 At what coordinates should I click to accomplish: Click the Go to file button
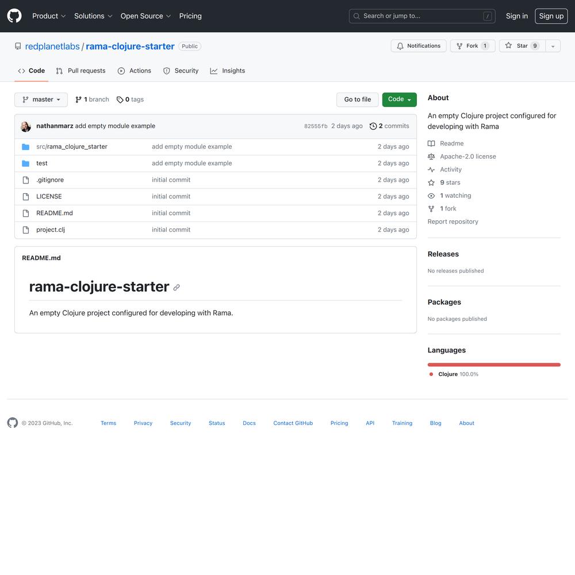358,99
